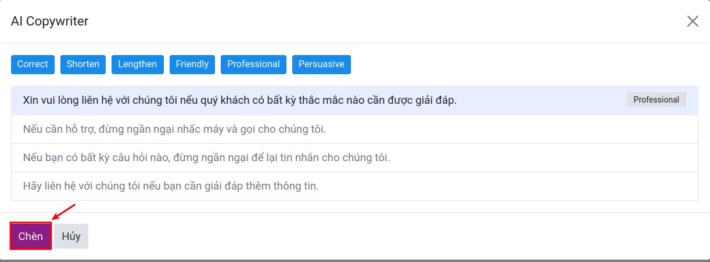The height and width of the screenshot is (262, 710).
Task: Choose the Shorten option
Action: (83, 64)
